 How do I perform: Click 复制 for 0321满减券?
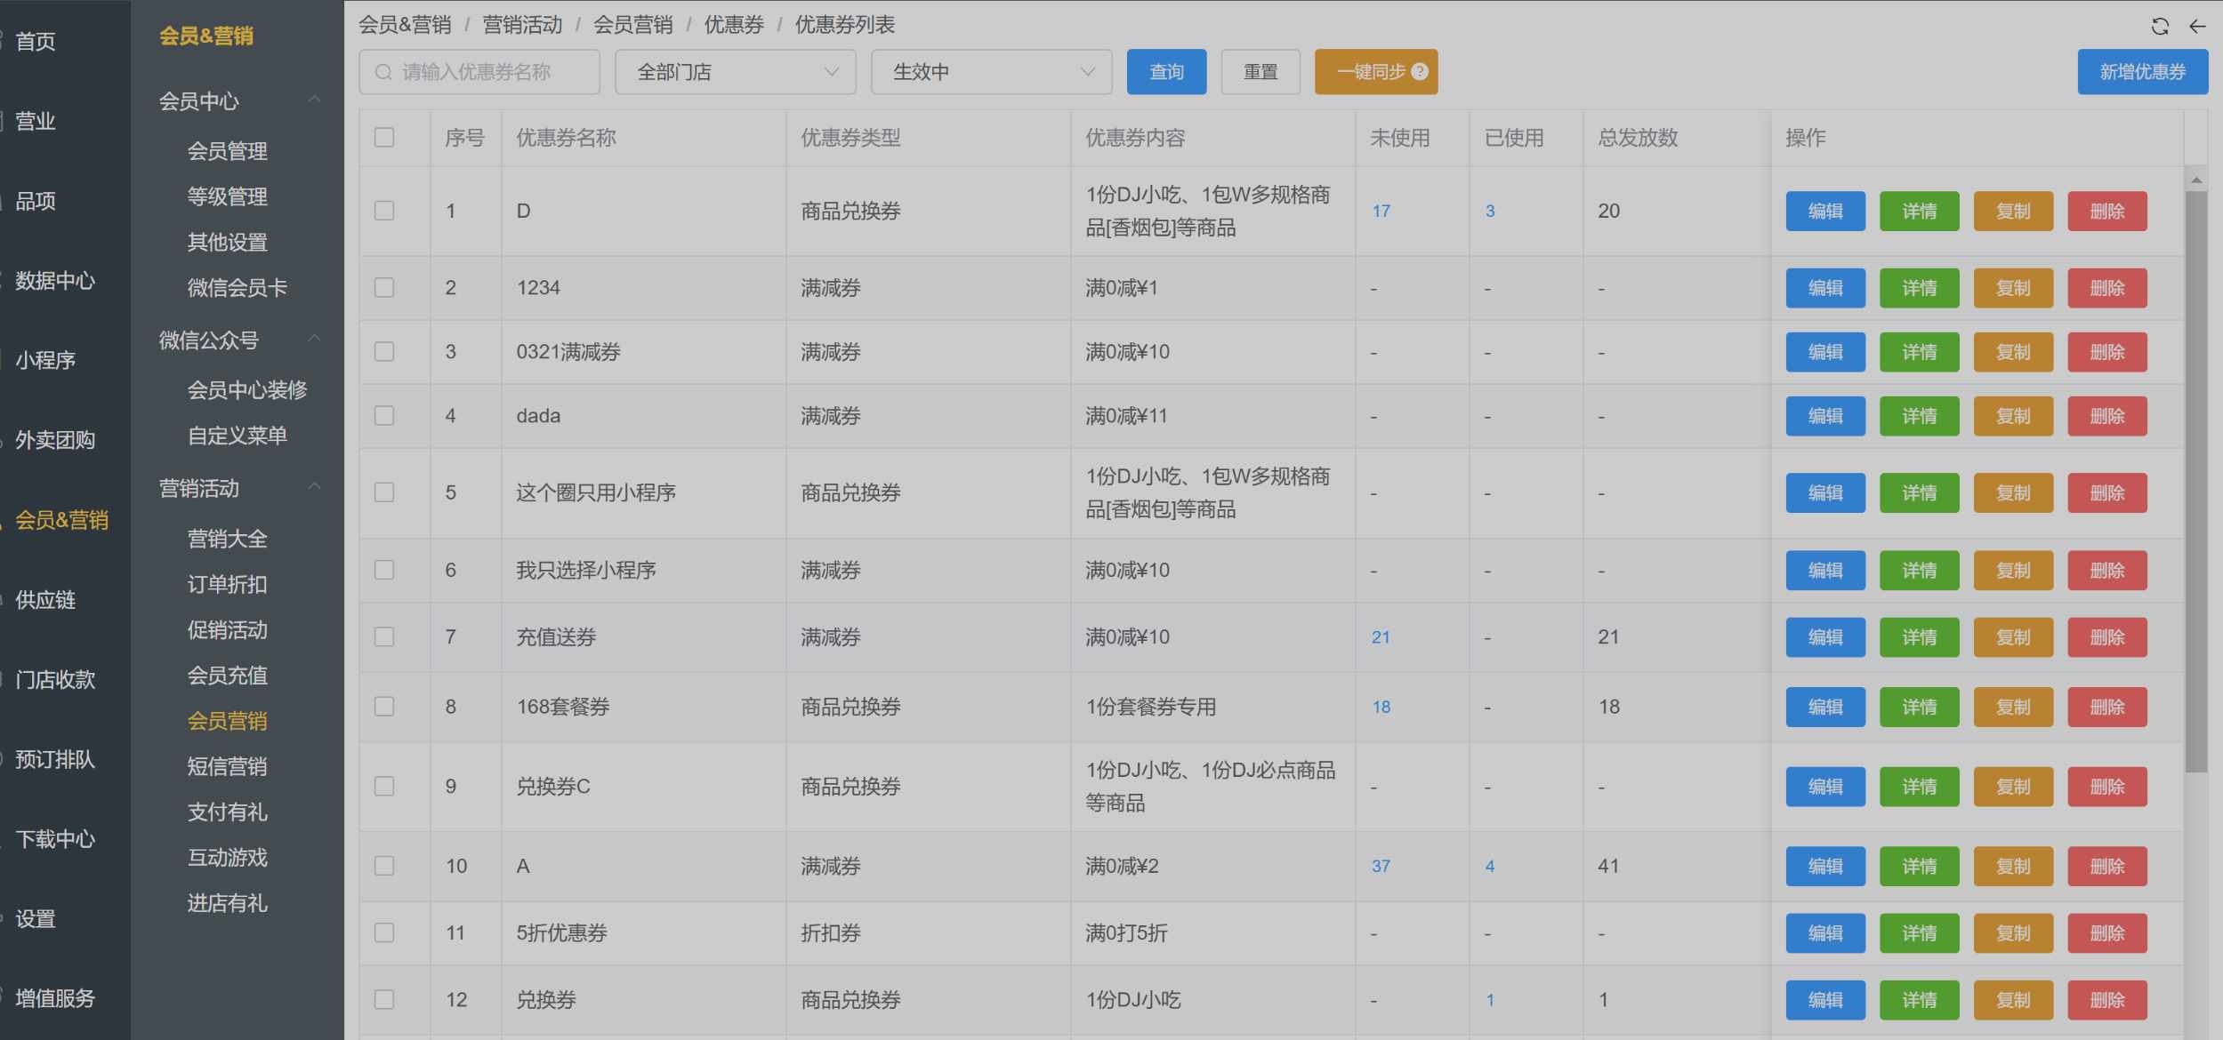(2013, 352)
